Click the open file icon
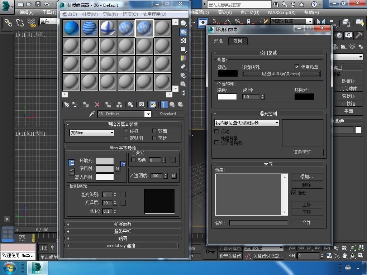 [x=29, y=4]
